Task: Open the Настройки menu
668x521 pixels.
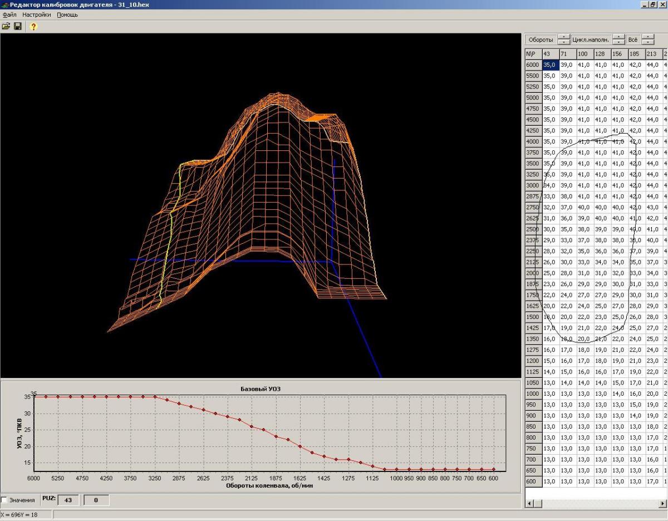Action: tap(37, 14)
